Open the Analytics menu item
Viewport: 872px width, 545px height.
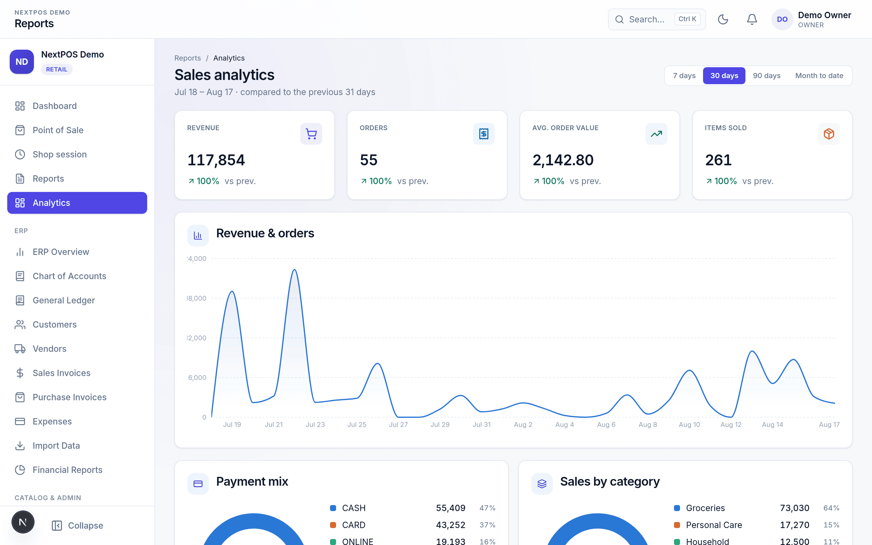77,203
